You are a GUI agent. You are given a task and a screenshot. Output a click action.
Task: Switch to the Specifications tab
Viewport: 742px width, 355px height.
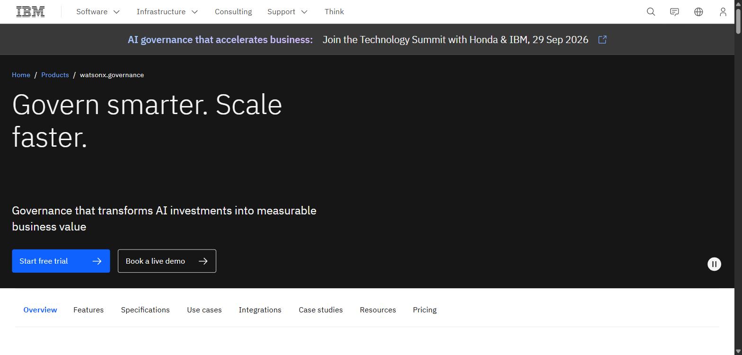(145, 310)
